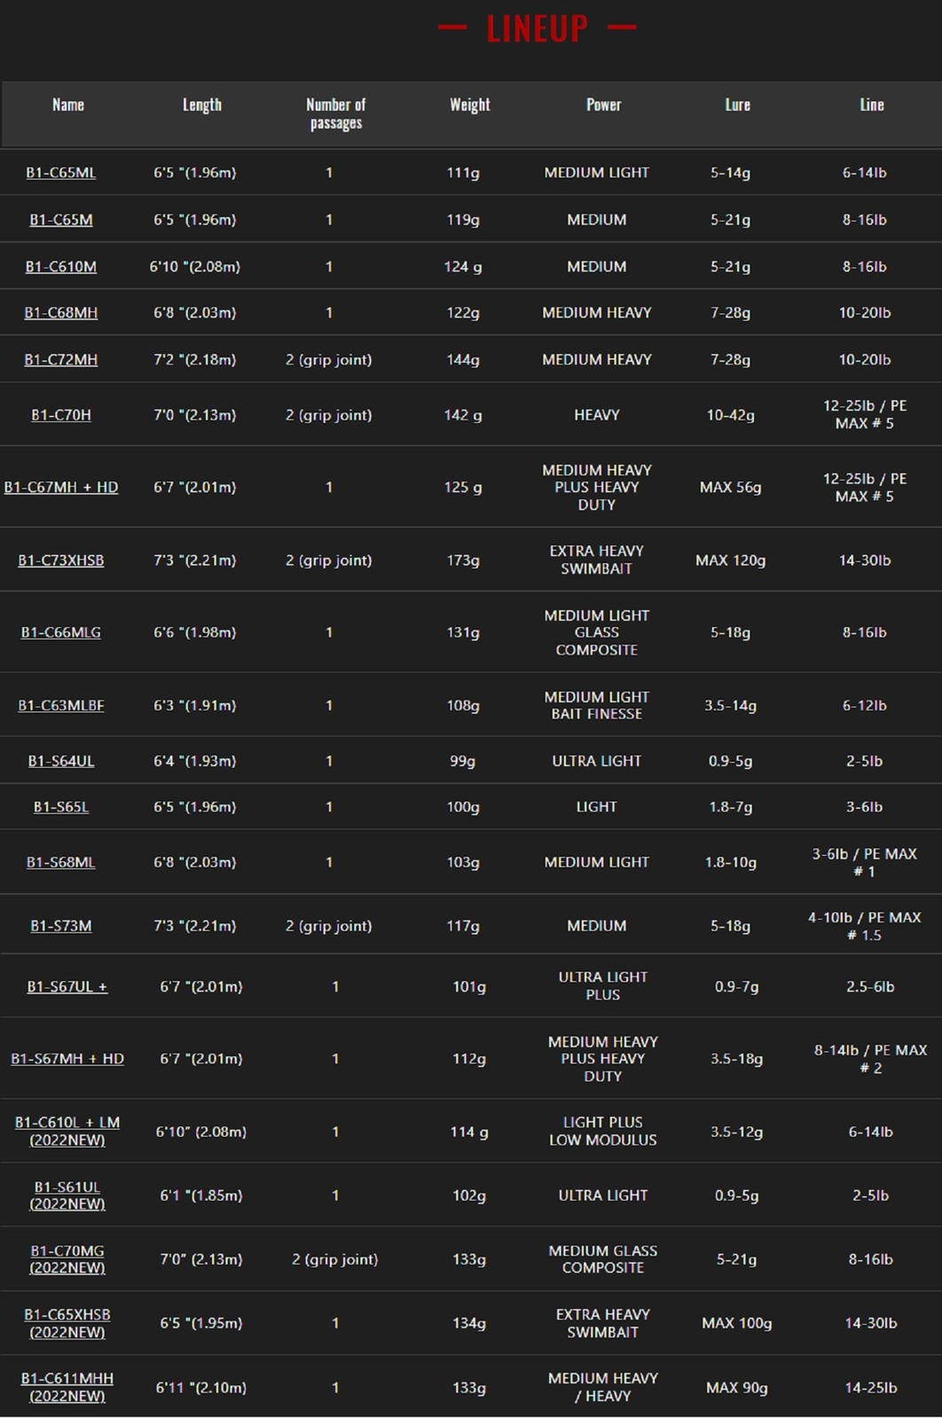
Task: Open the B1-C65M rod link
Action: 61,220
